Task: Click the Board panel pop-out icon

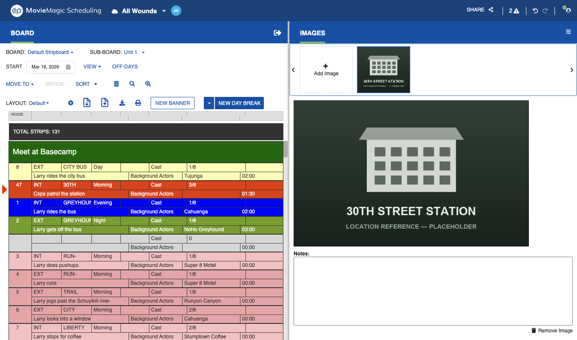Action: [277, 33]
